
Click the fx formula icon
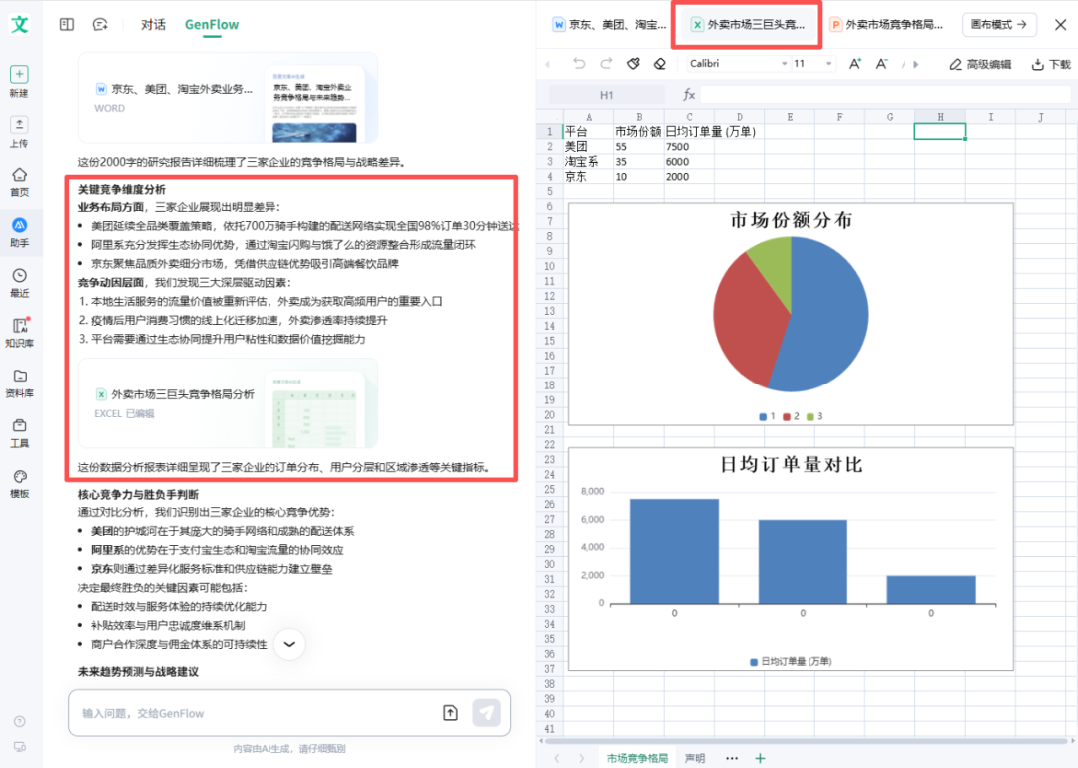point(688,95)
